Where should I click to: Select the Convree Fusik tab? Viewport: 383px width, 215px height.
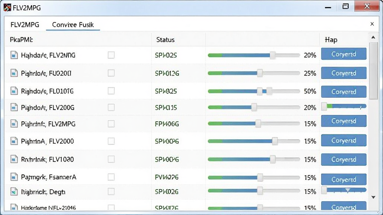[x=73, y=25]
